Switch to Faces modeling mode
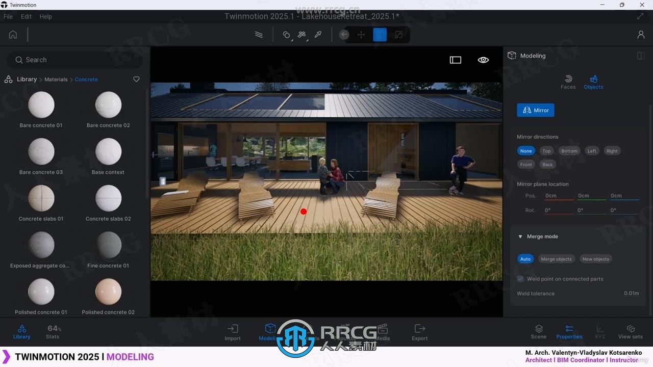 (568, 82)
